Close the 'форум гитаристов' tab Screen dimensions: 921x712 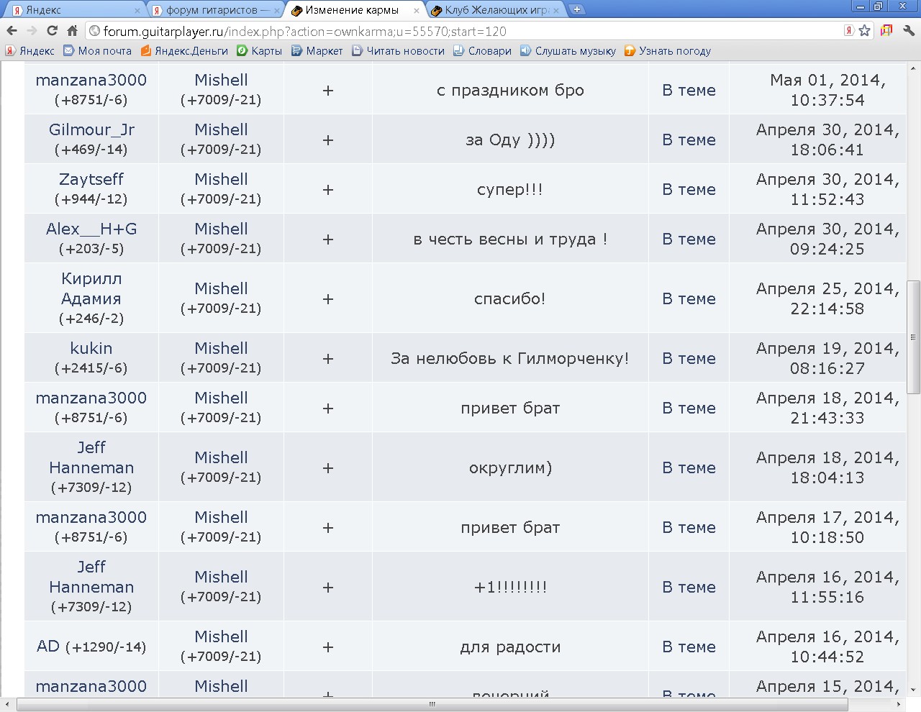[277, 11]
